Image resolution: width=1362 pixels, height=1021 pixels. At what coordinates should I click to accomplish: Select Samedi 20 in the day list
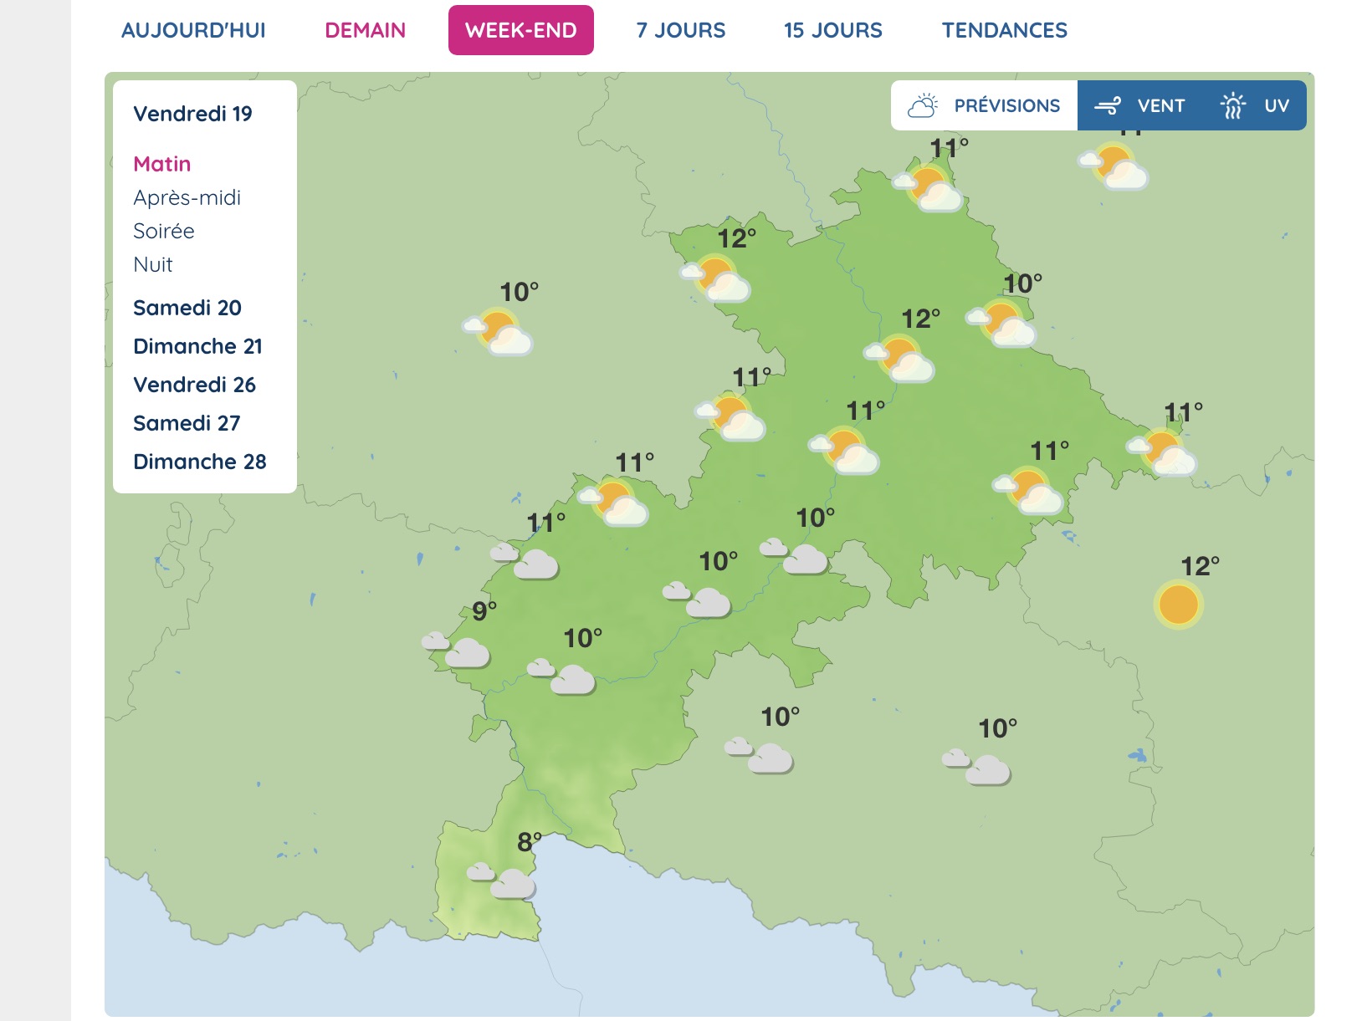187,308
